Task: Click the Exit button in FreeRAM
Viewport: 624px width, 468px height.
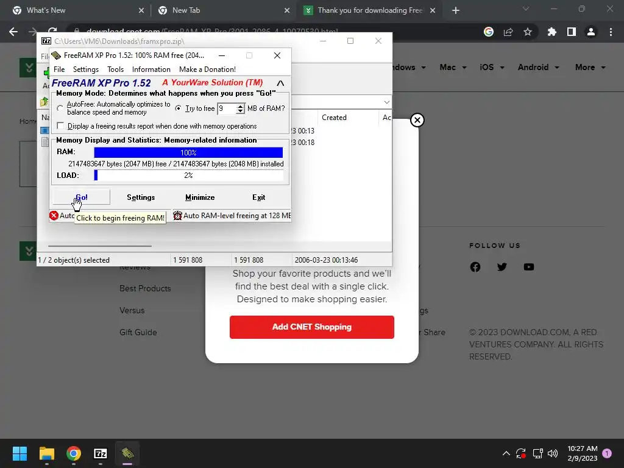Action: coord(258,197)
